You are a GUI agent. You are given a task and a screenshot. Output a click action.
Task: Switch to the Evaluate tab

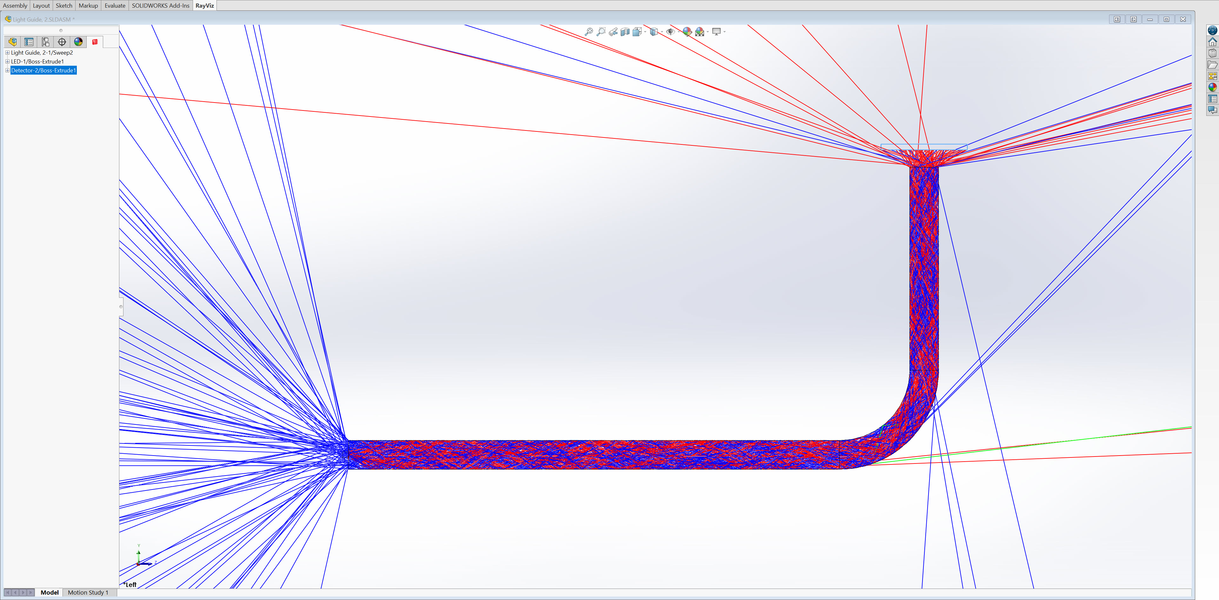coord(115,6)
